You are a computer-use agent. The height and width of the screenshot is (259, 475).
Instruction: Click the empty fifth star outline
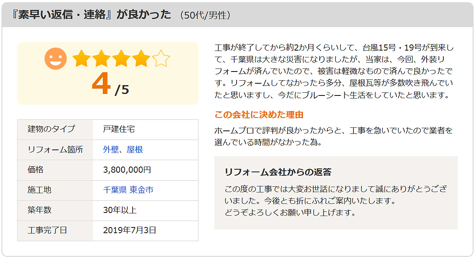point(161,59)
